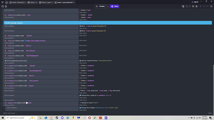
Task: Go to the Home page tab icon
Action: (x=7, y=2)
